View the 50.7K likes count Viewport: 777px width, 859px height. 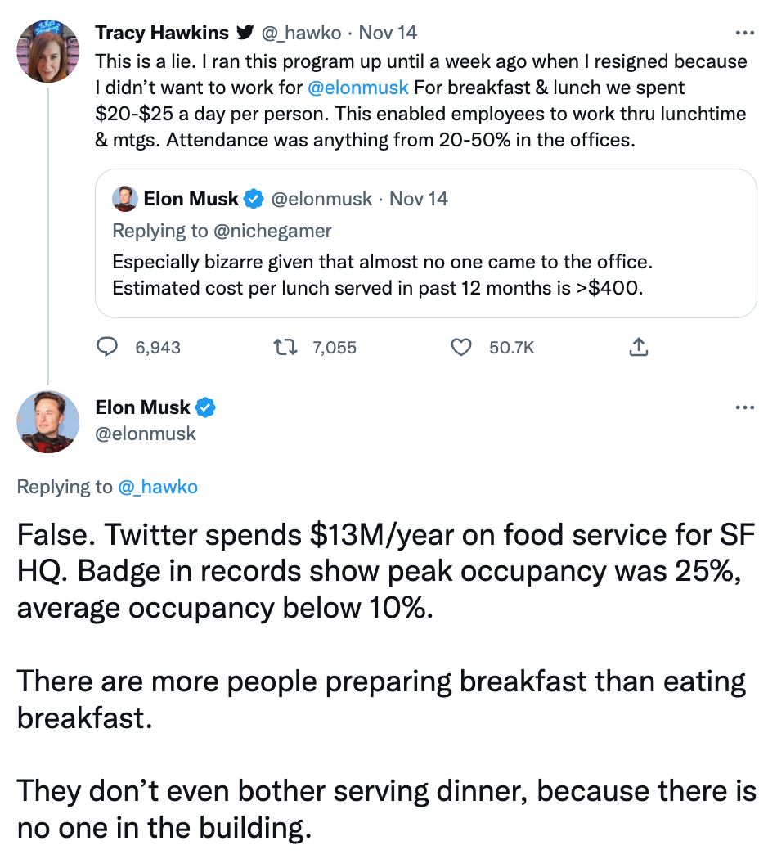point(513,347)
